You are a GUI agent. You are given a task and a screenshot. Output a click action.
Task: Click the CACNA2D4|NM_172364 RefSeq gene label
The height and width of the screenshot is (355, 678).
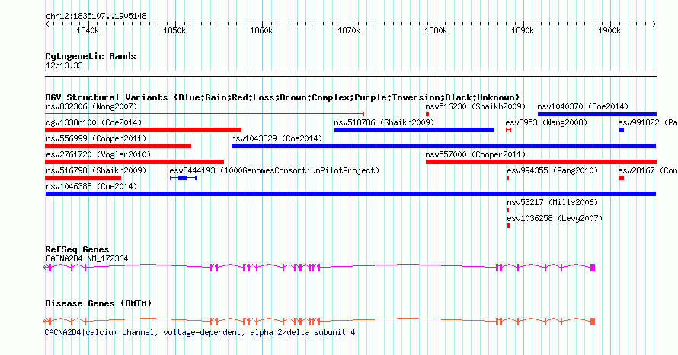(87, 258)
